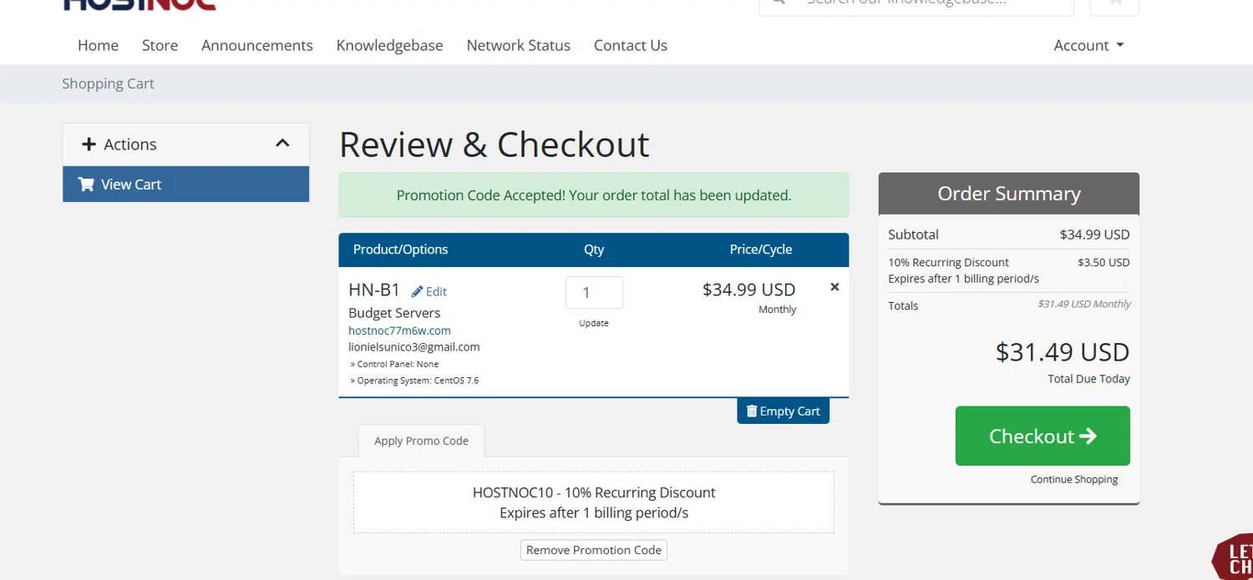This screenshot has width=1253, height=580.
Task: Open the Home menu item
Action: pos(98,45)
